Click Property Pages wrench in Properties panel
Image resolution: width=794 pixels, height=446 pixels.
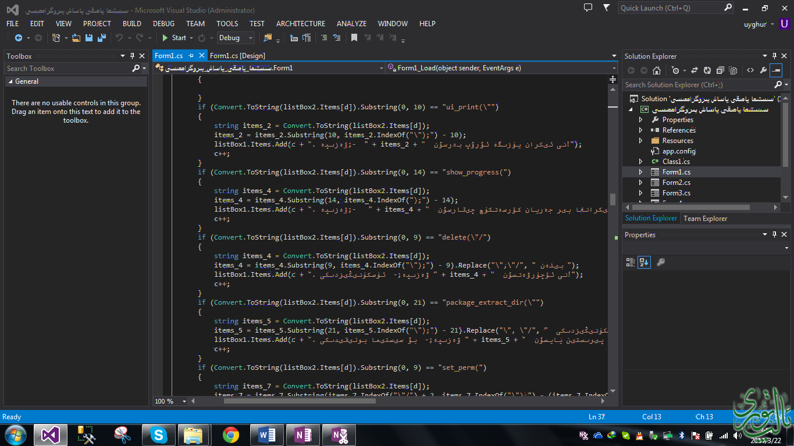coord(660,262)
